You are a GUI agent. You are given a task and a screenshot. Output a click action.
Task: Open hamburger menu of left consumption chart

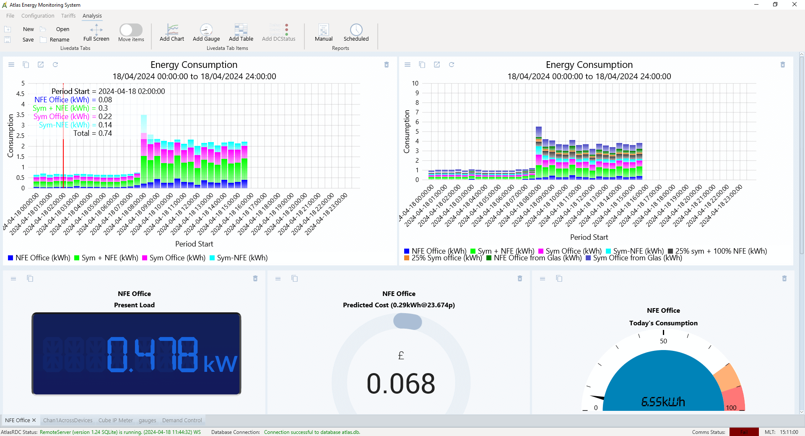[x=11, y=65]
